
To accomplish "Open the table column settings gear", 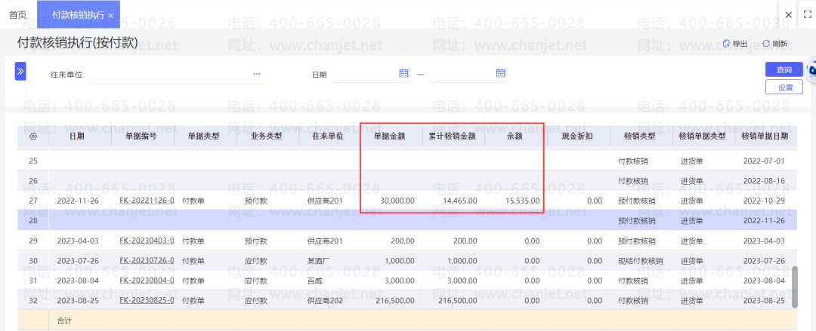I will click(33, 136).
